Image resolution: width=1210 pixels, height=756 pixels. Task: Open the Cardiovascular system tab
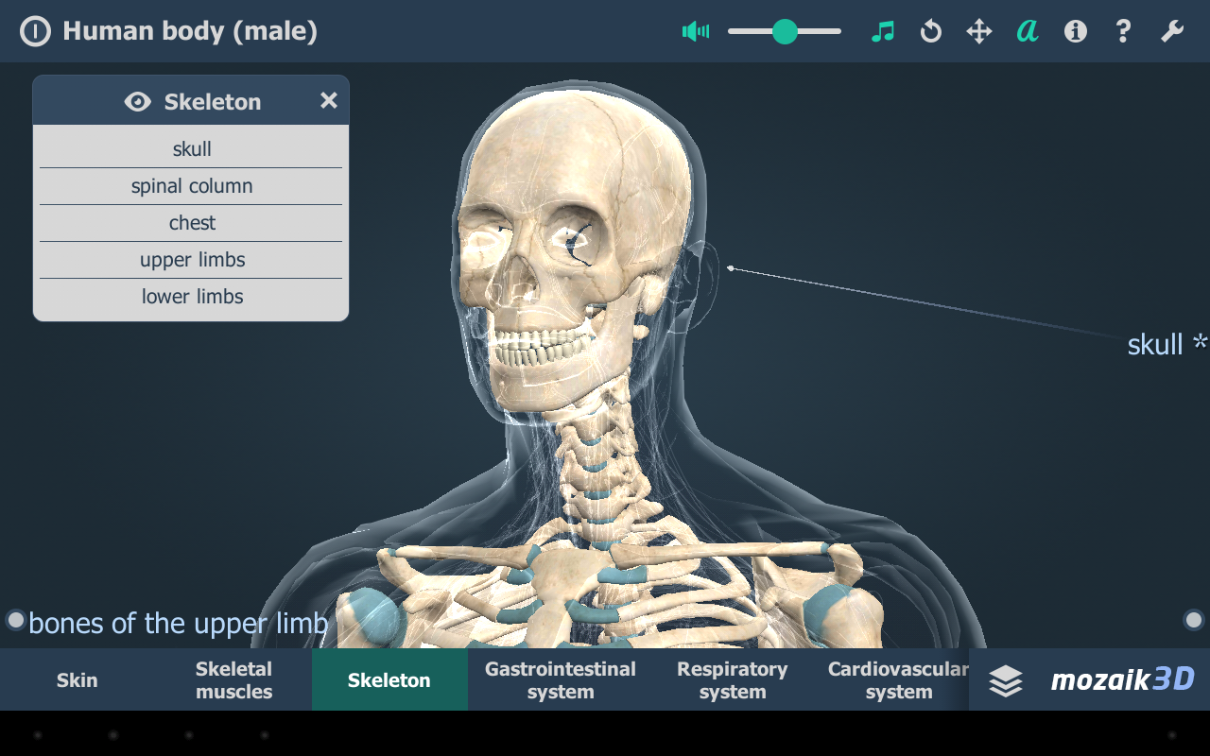coord(896,679)
